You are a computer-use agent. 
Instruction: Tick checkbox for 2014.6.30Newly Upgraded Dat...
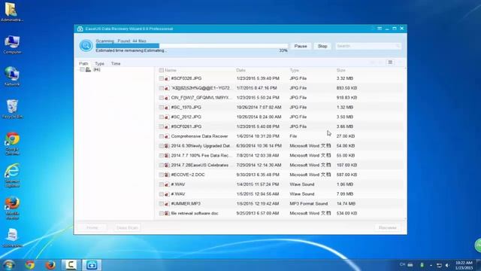(161, 146)
